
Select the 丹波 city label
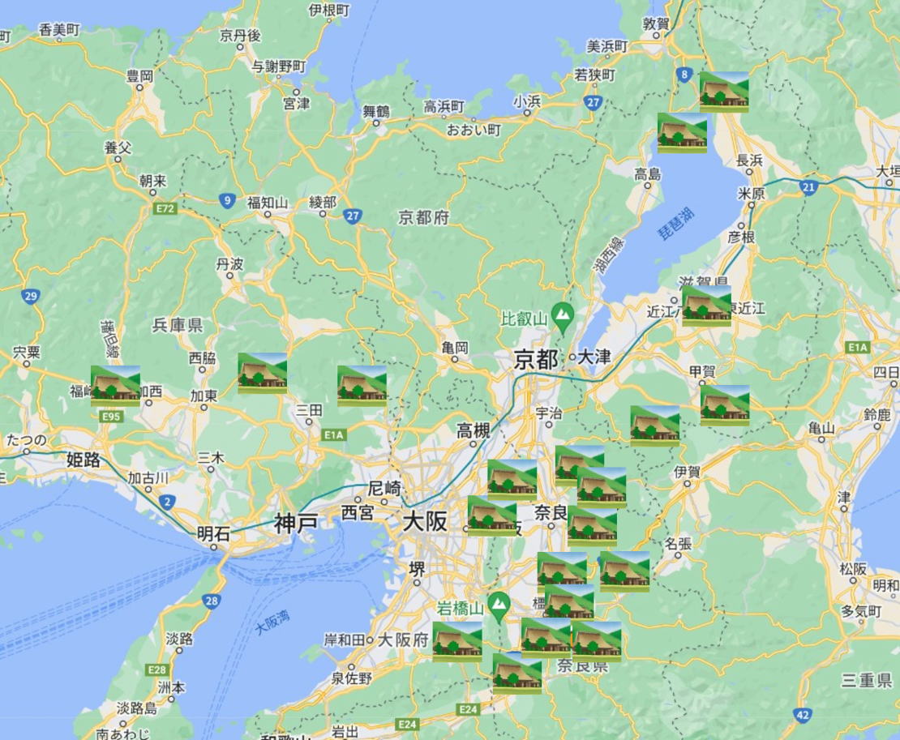(229, 264)
